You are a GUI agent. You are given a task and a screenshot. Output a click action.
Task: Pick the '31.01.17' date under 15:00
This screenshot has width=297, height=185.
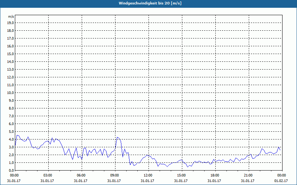coord(181,181)
